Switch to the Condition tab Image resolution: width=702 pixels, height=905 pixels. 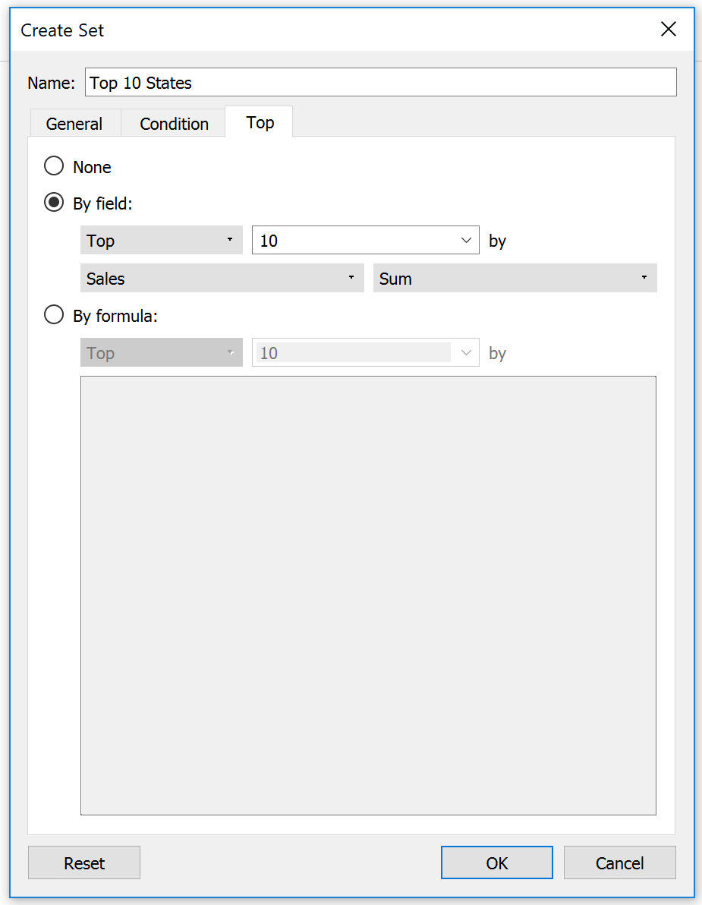[174, 124]
